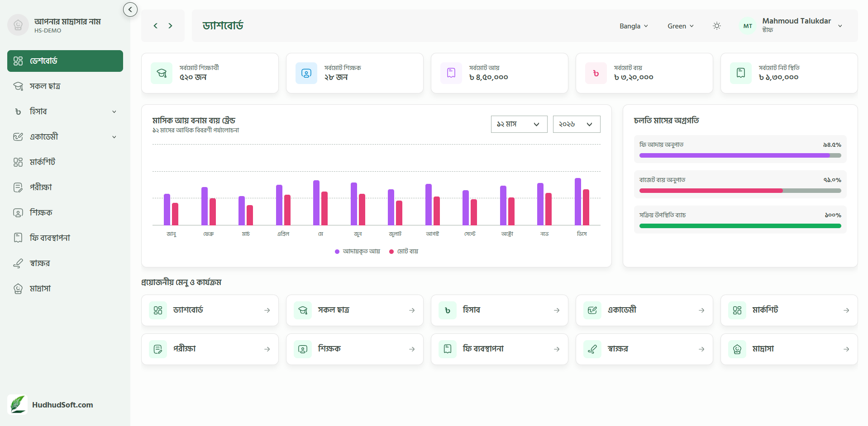Click the পরীক্ষা quick card icon

pyautogui.click(x=158, y=349)
